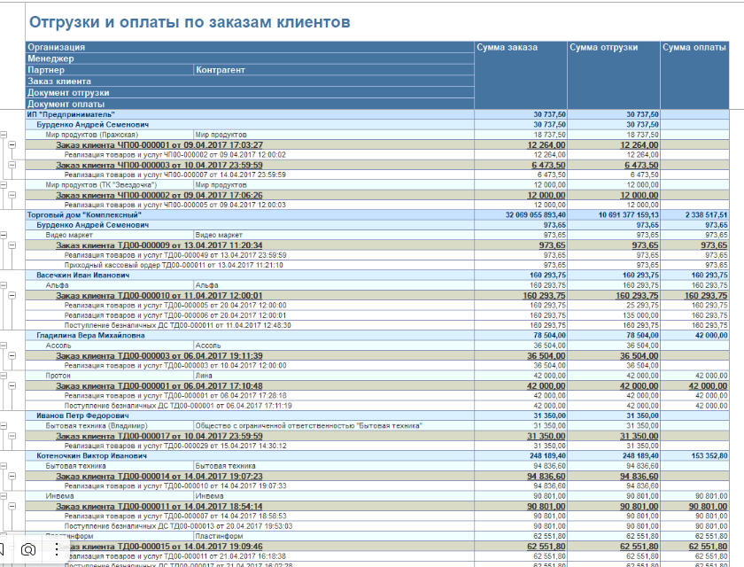Click the Сумма отгрузки column header
This screenshot has width=744, height=567.
[x=605, y=47]
